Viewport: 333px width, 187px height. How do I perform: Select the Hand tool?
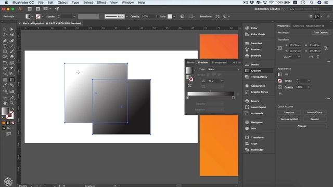coord(5,103)
